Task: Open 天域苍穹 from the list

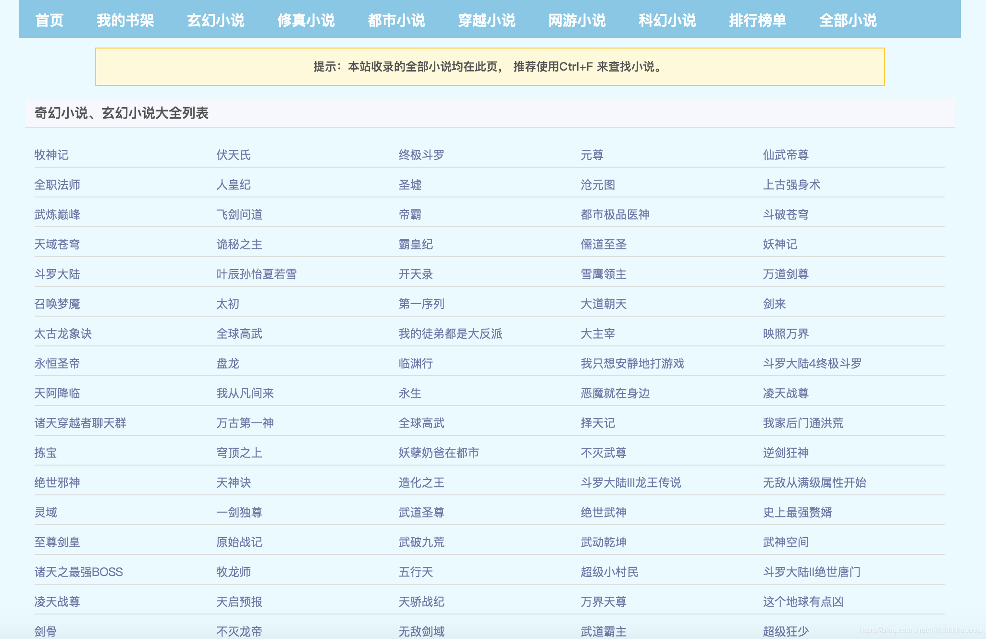Action: pos(57,244)
